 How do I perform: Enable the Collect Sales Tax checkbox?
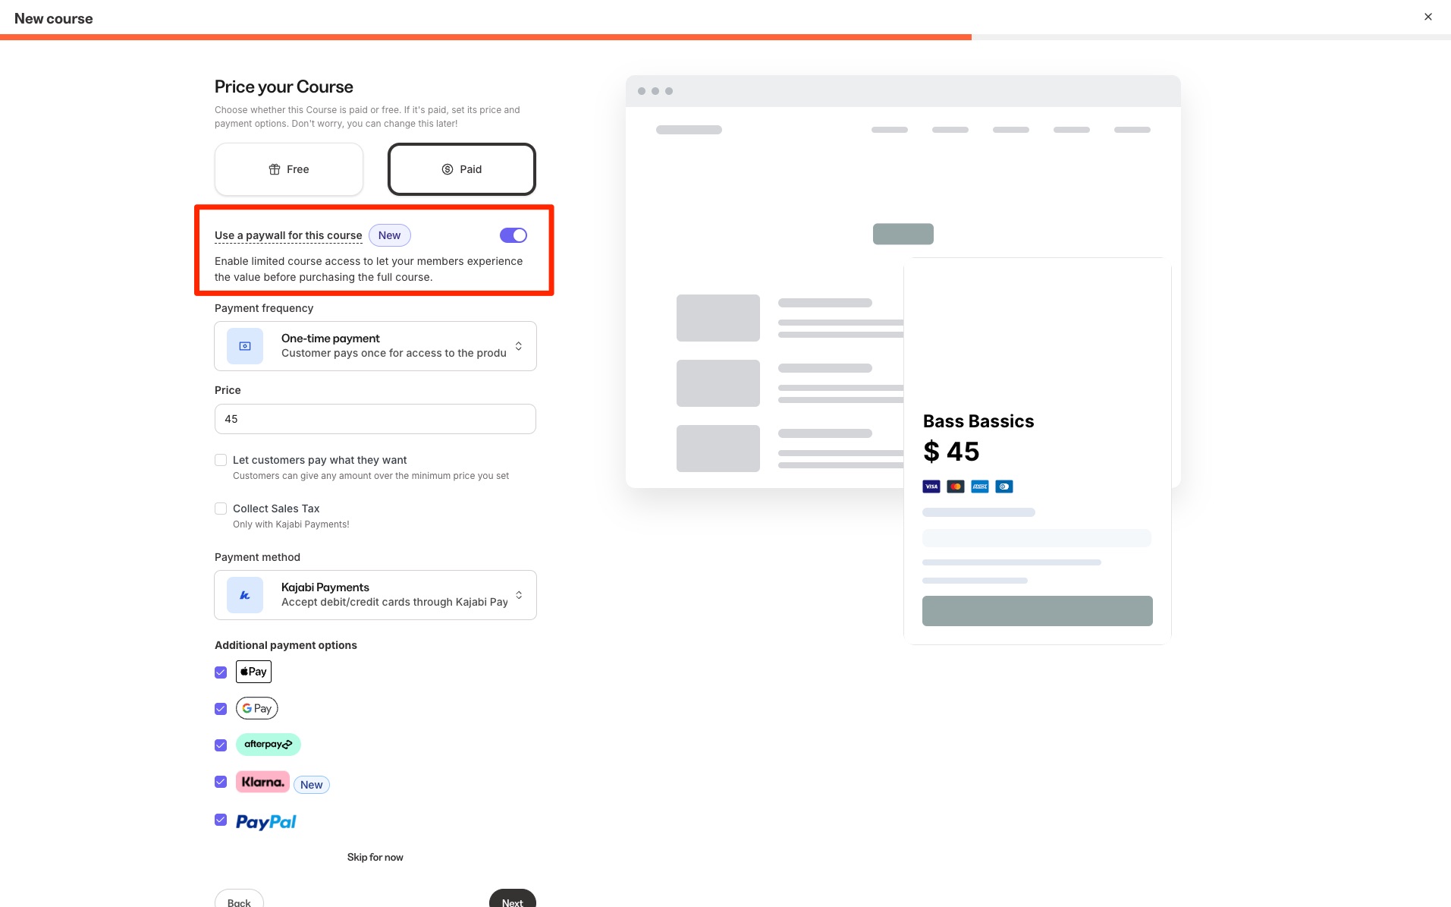click(221, 509)
